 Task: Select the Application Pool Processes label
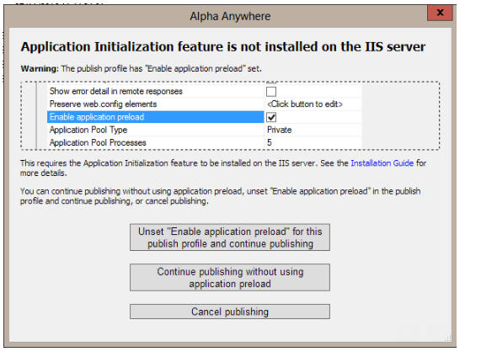click(98, 142)
